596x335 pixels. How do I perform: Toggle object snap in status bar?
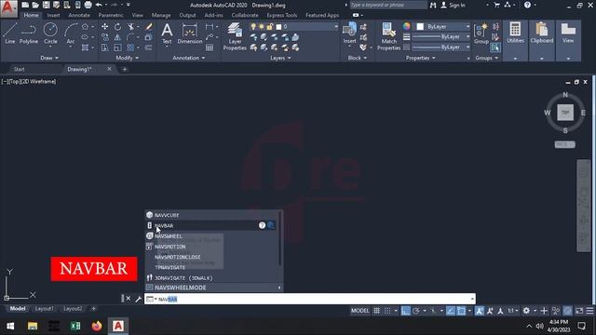coord(461,311)
